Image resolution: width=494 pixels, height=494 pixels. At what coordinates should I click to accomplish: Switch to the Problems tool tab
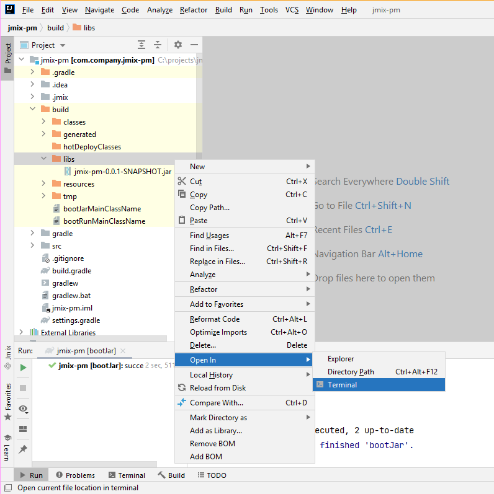pyautogui.click(x=75, y=475)
